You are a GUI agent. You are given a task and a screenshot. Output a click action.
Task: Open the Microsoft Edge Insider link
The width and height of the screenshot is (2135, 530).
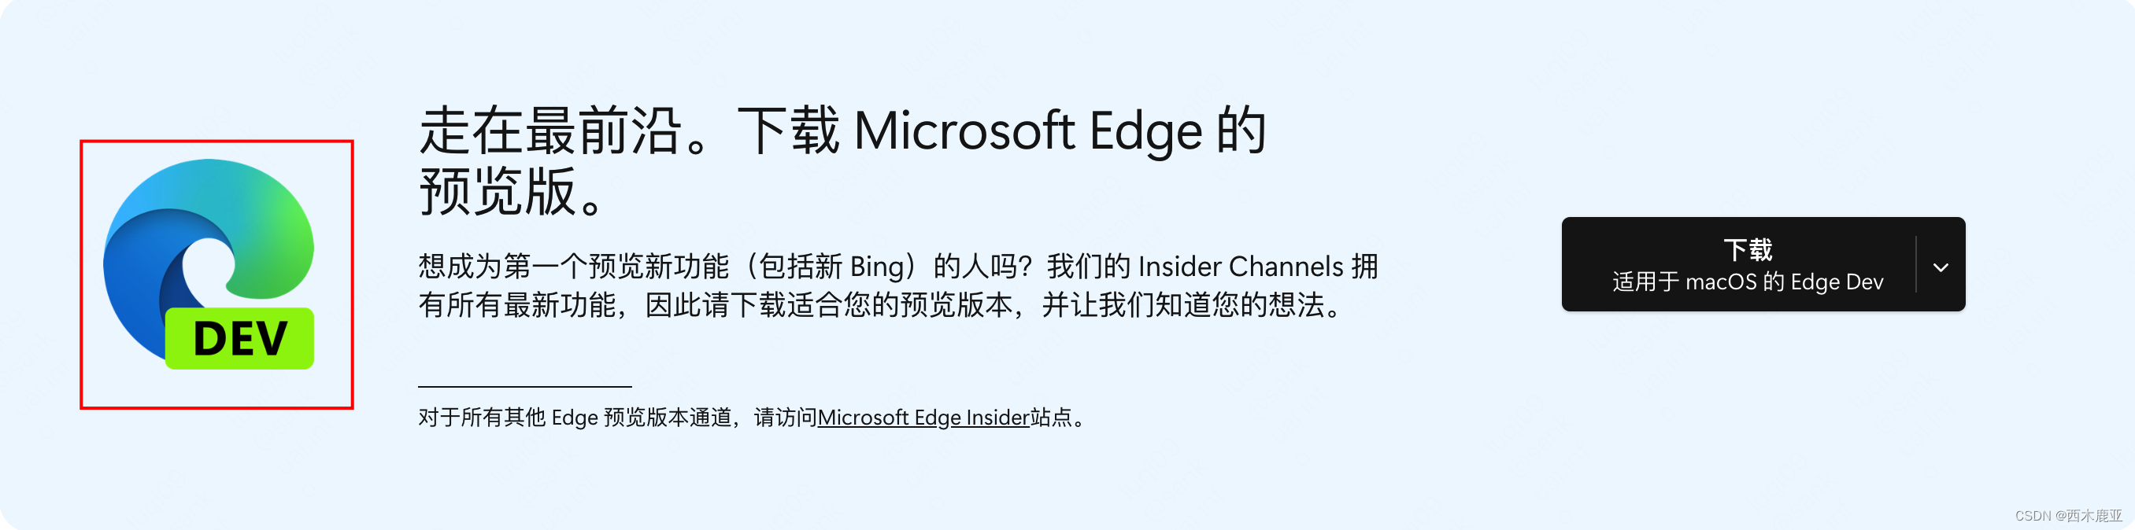[923, 418]
